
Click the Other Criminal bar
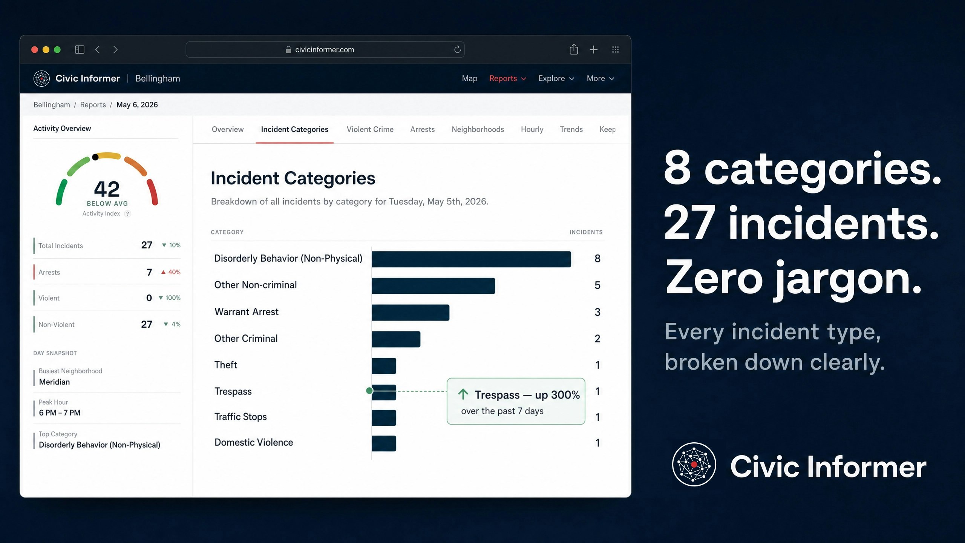[396, 339]
